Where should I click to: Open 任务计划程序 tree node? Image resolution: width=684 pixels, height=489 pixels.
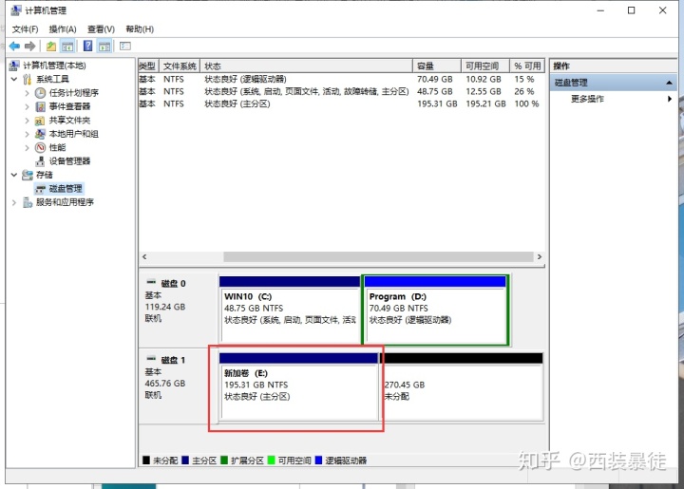point(74,92)
